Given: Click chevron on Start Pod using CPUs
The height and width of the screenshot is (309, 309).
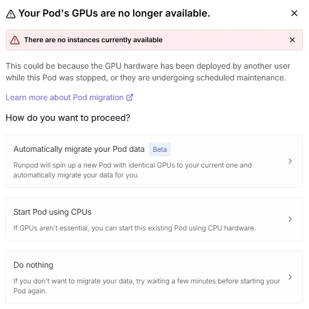Looking at the screenshot, I should click(290, 219).
